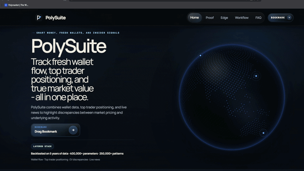The image size is (304, 171).
Task: Click the Polymarket favicon in the browser tab
Action: [x=6, y=5]
